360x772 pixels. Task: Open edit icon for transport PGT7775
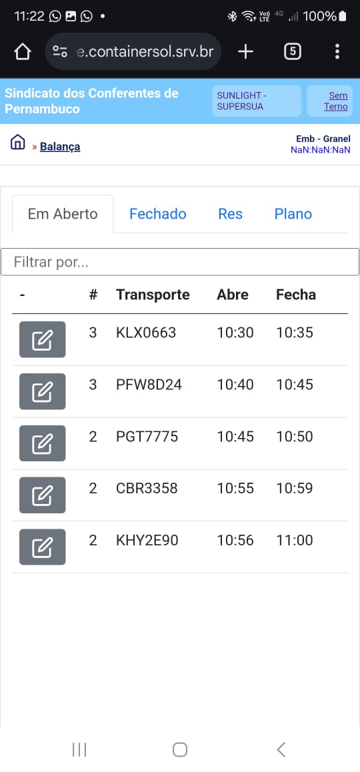43,443
